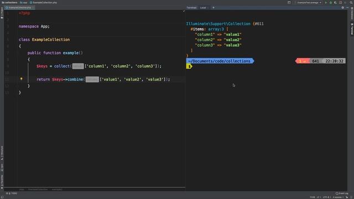The width and height of the screenshot is (354, 199).
Task: Open the Structure tool window on left edge
Action: (x=2, y=153)
